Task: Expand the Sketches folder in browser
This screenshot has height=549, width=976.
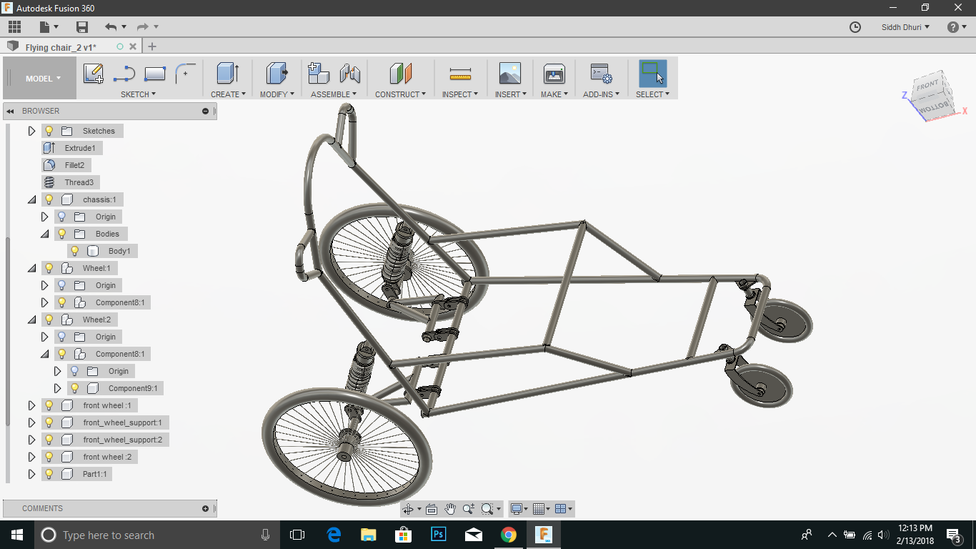Action: coord(31,131)
